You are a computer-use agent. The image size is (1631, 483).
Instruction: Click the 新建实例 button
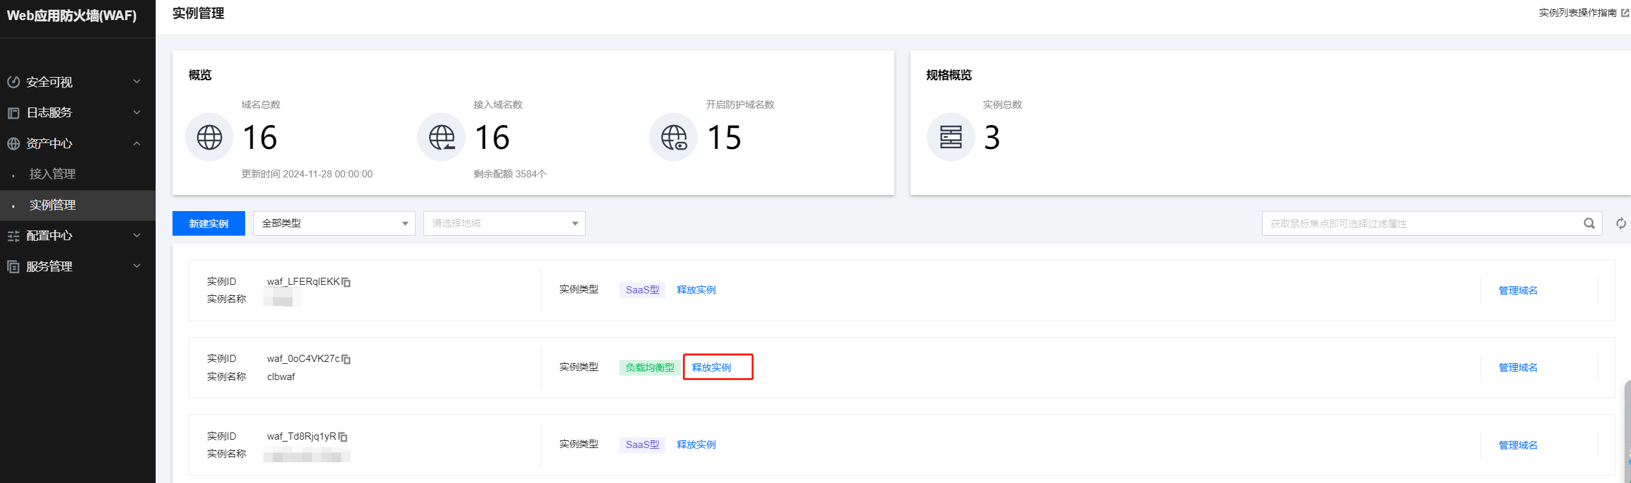208,223
